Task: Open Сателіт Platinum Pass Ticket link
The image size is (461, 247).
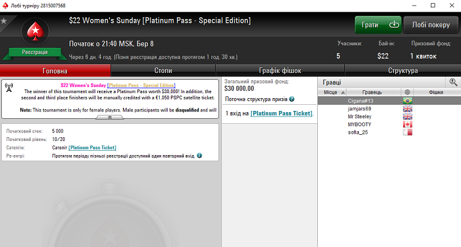Action: click(92, 148)
